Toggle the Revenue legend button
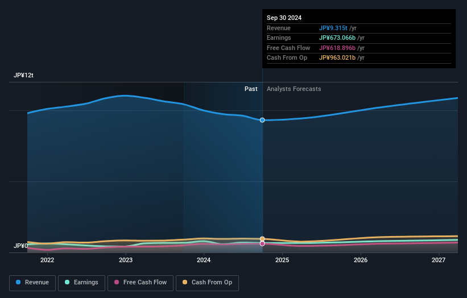Image resolution: width=467 pixels, height=298 pixels. 32,283
